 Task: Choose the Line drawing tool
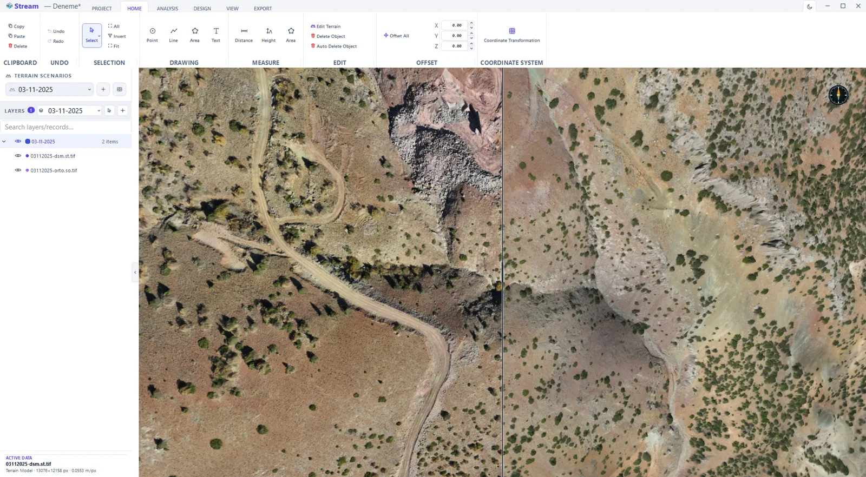tap(173, 35)
